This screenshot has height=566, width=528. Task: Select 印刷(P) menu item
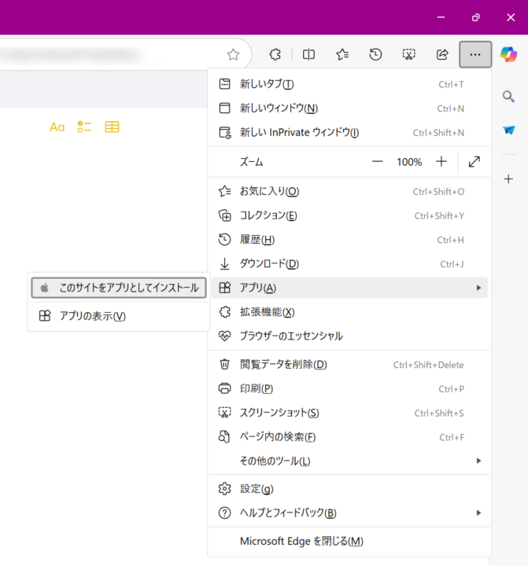click(x=349, y=389)
